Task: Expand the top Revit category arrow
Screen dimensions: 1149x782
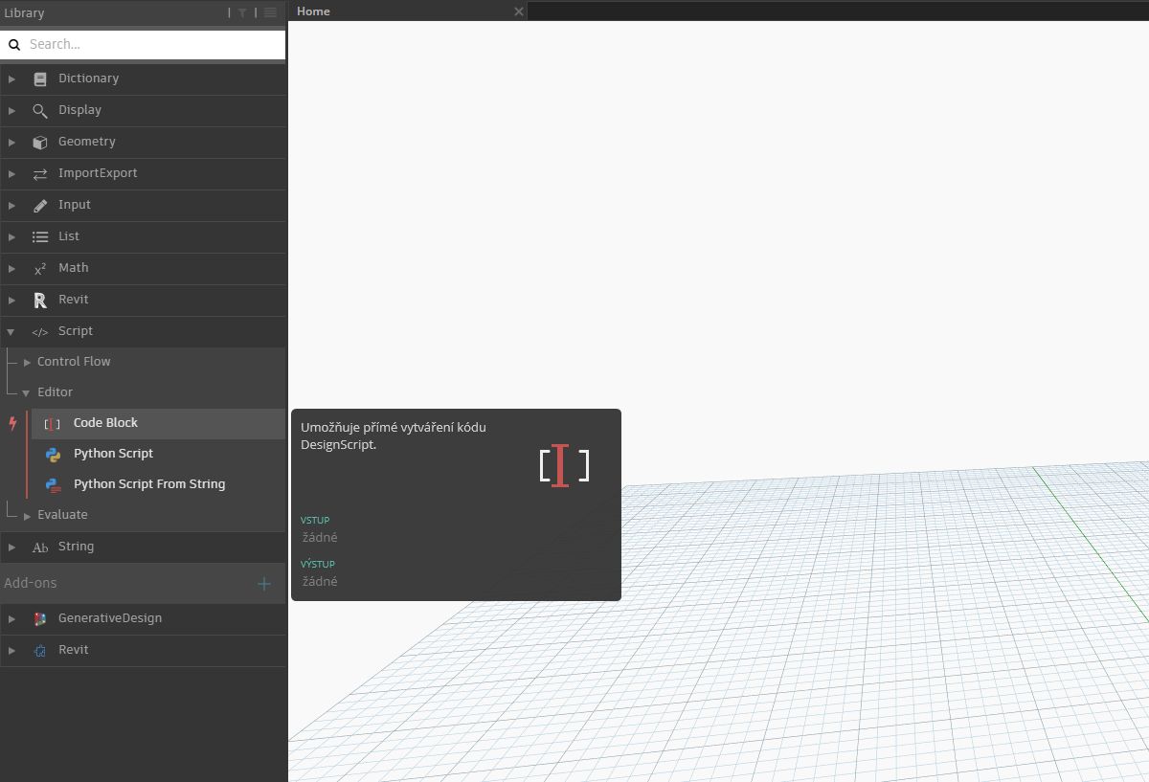Action: pos(11,300)
